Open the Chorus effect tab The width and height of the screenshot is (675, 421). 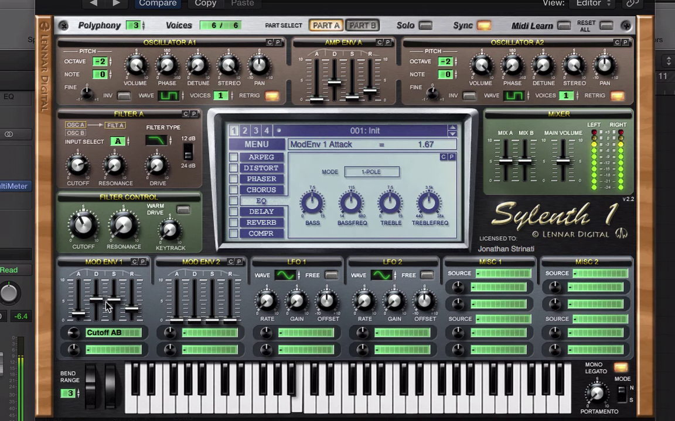tap(261, 190)
